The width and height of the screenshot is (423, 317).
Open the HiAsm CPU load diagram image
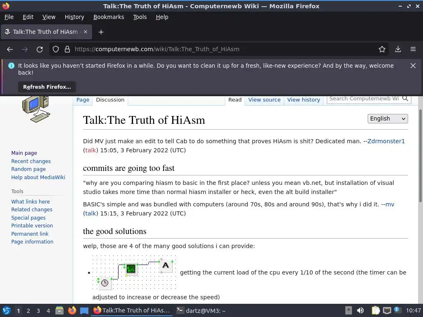[x=135, y=272]
